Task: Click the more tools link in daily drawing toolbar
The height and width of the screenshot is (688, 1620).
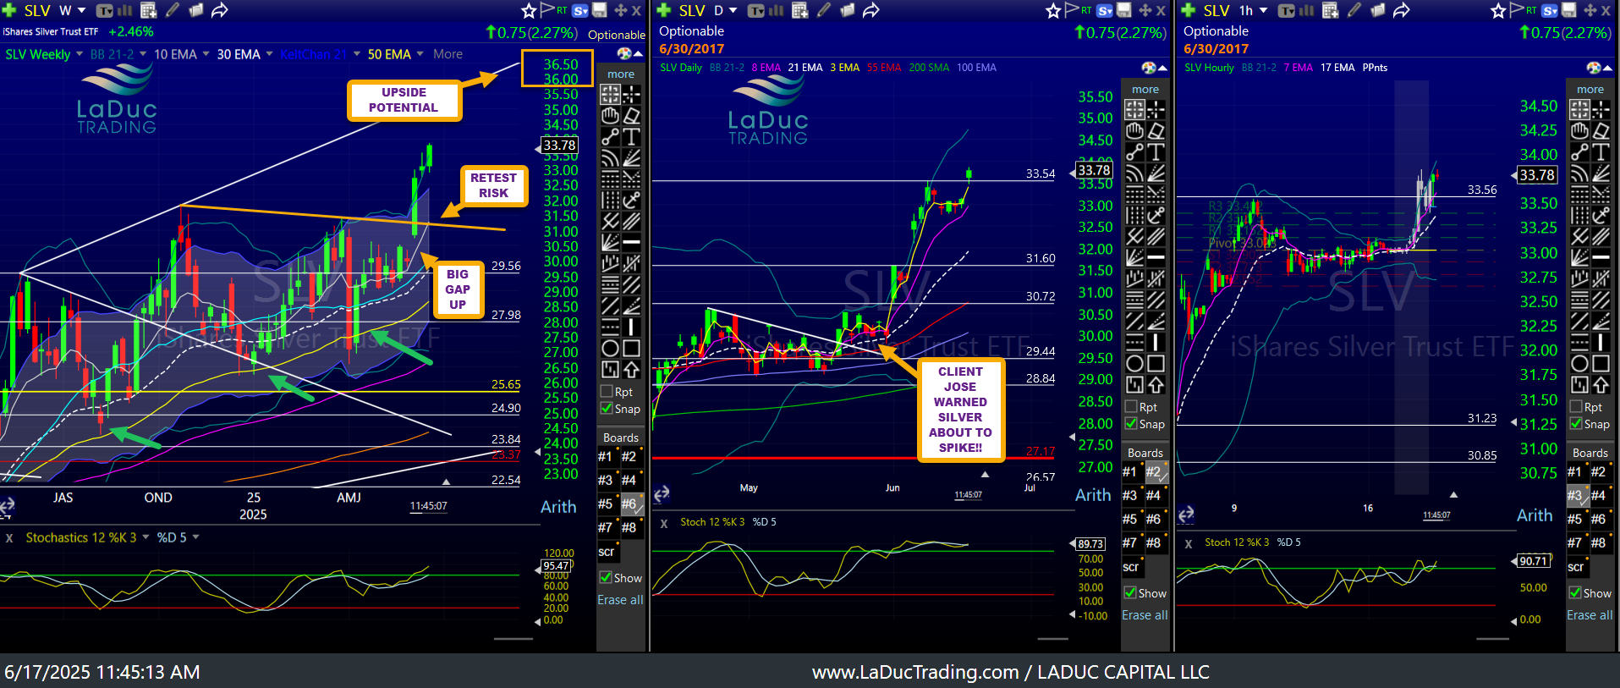Action: coord(1145,90)
